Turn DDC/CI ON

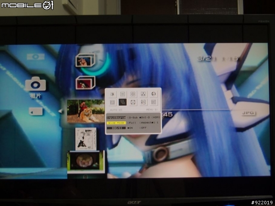coord(130,128)
